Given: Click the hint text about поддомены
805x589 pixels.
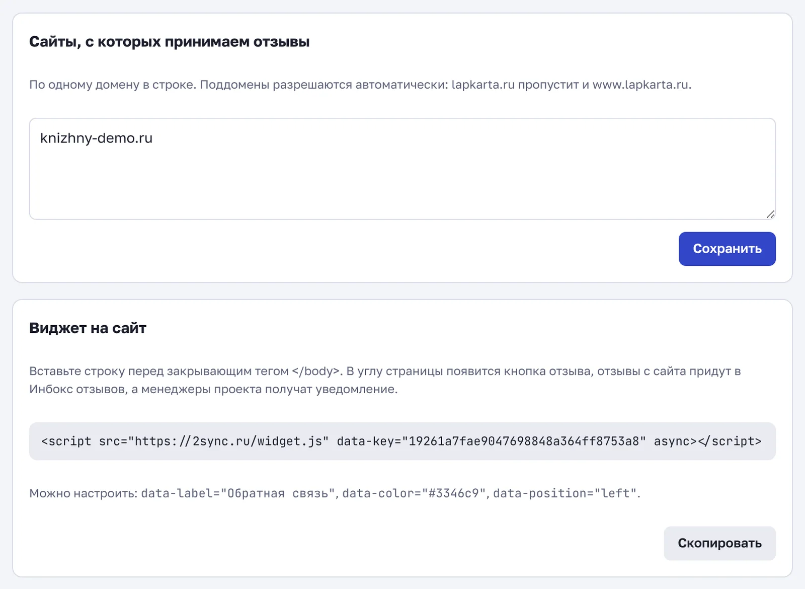Looking at the screenshot, I should pyautogui.click(x=360, y=85).
